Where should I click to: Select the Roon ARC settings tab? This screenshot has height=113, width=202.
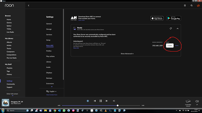pos(50,45)
